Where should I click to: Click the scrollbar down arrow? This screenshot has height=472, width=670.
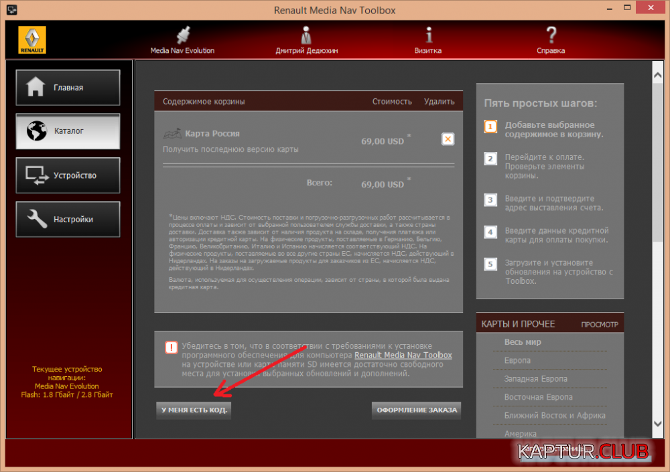click(658, 424)
